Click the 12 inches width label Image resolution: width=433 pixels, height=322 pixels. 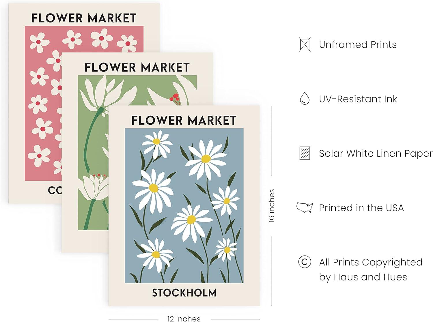click(x=184, y=319)
